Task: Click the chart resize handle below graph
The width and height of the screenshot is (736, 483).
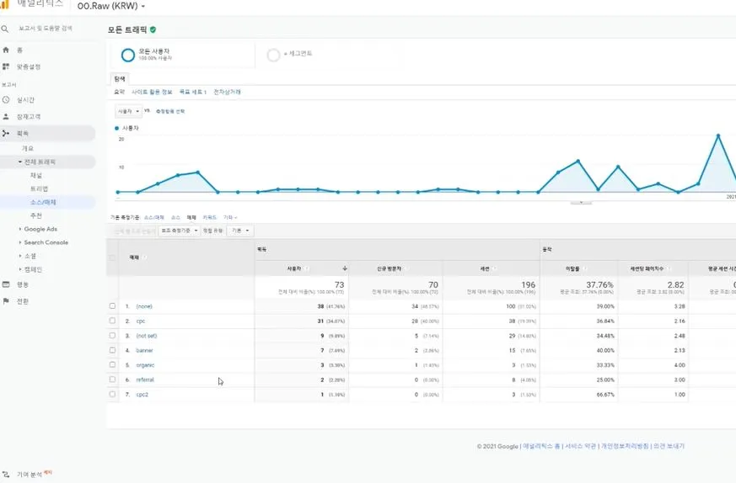Action: pos(581,203)
